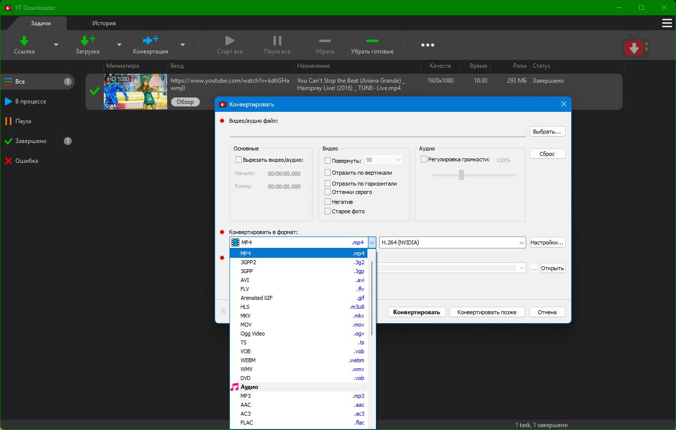676x430 pixels.
Task: Filter by Ошибка in sidebar
Action: 27,161
